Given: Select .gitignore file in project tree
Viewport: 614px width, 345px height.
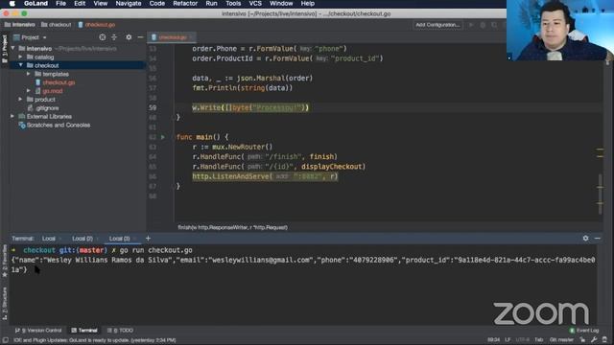Looking at the screenshot, I should (x=47, y=108).
